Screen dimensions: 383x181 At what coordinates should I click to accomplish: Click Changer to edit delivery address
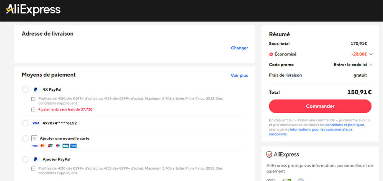coord(239,48)
